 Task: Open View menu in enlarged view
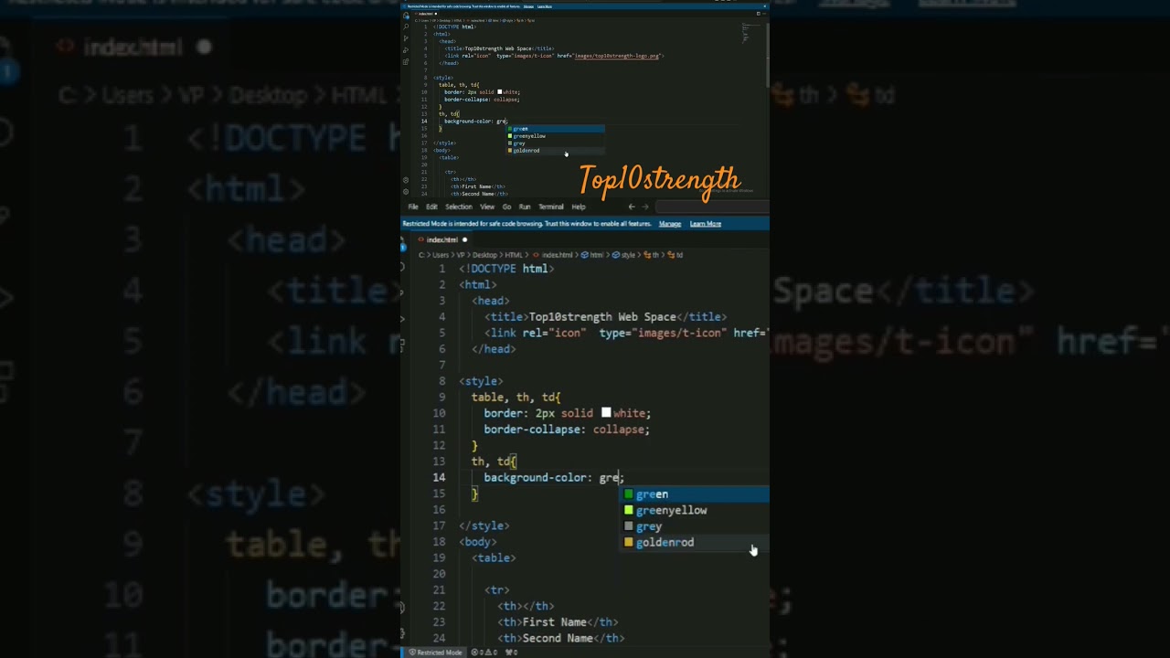click(x=487, y=207)
